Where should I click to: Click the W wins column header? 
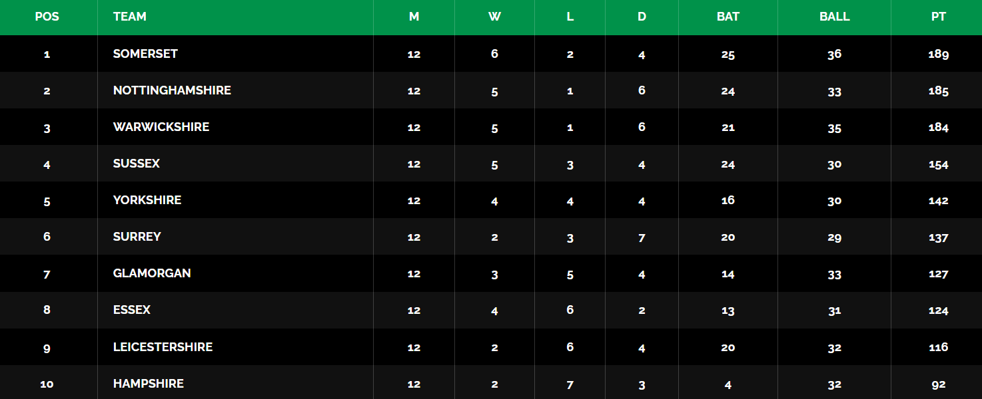tap(494, 17)
